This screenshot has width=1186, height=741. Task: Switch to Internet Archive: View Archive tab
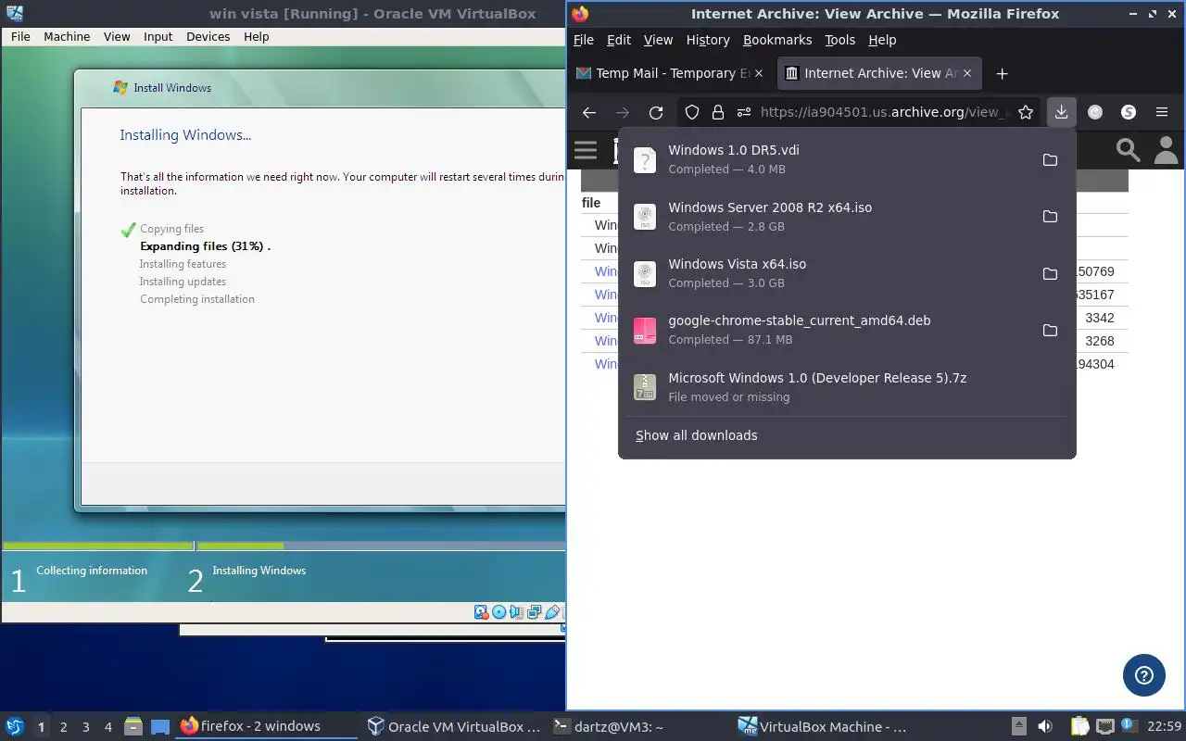(x=878, y=73)
